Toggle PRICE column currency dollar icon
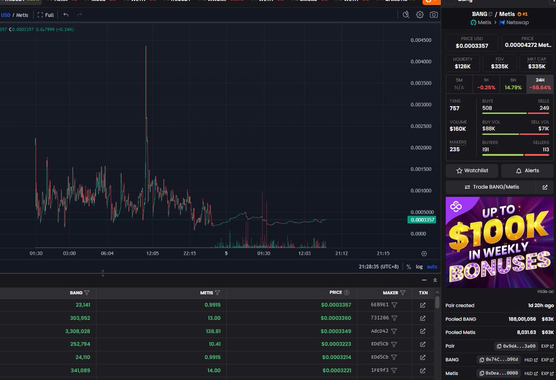The image size is (556, 380). point(347,293)
